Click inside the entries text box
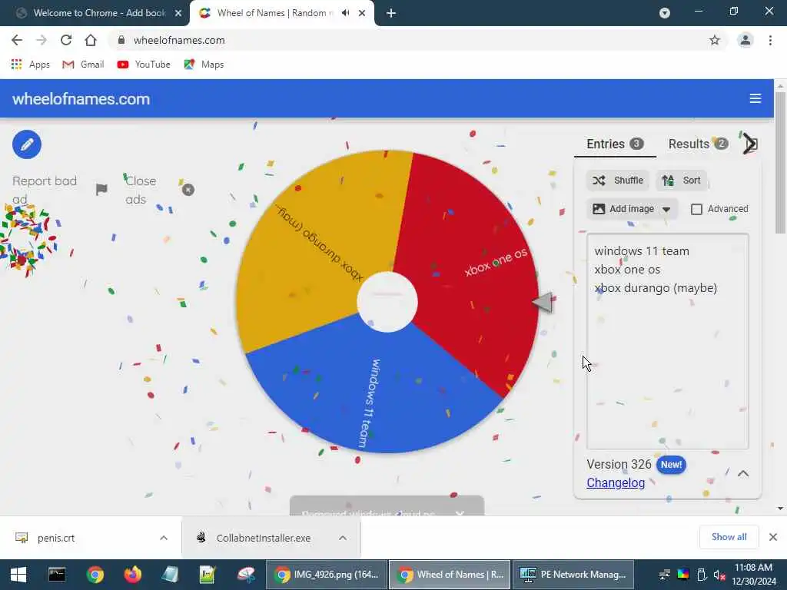Screen dimensions: 787x590 click(x=668, y=341)
